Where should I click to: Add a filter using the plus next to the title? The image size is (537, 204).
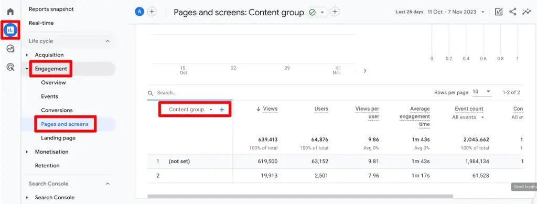(x=335, y=12)
